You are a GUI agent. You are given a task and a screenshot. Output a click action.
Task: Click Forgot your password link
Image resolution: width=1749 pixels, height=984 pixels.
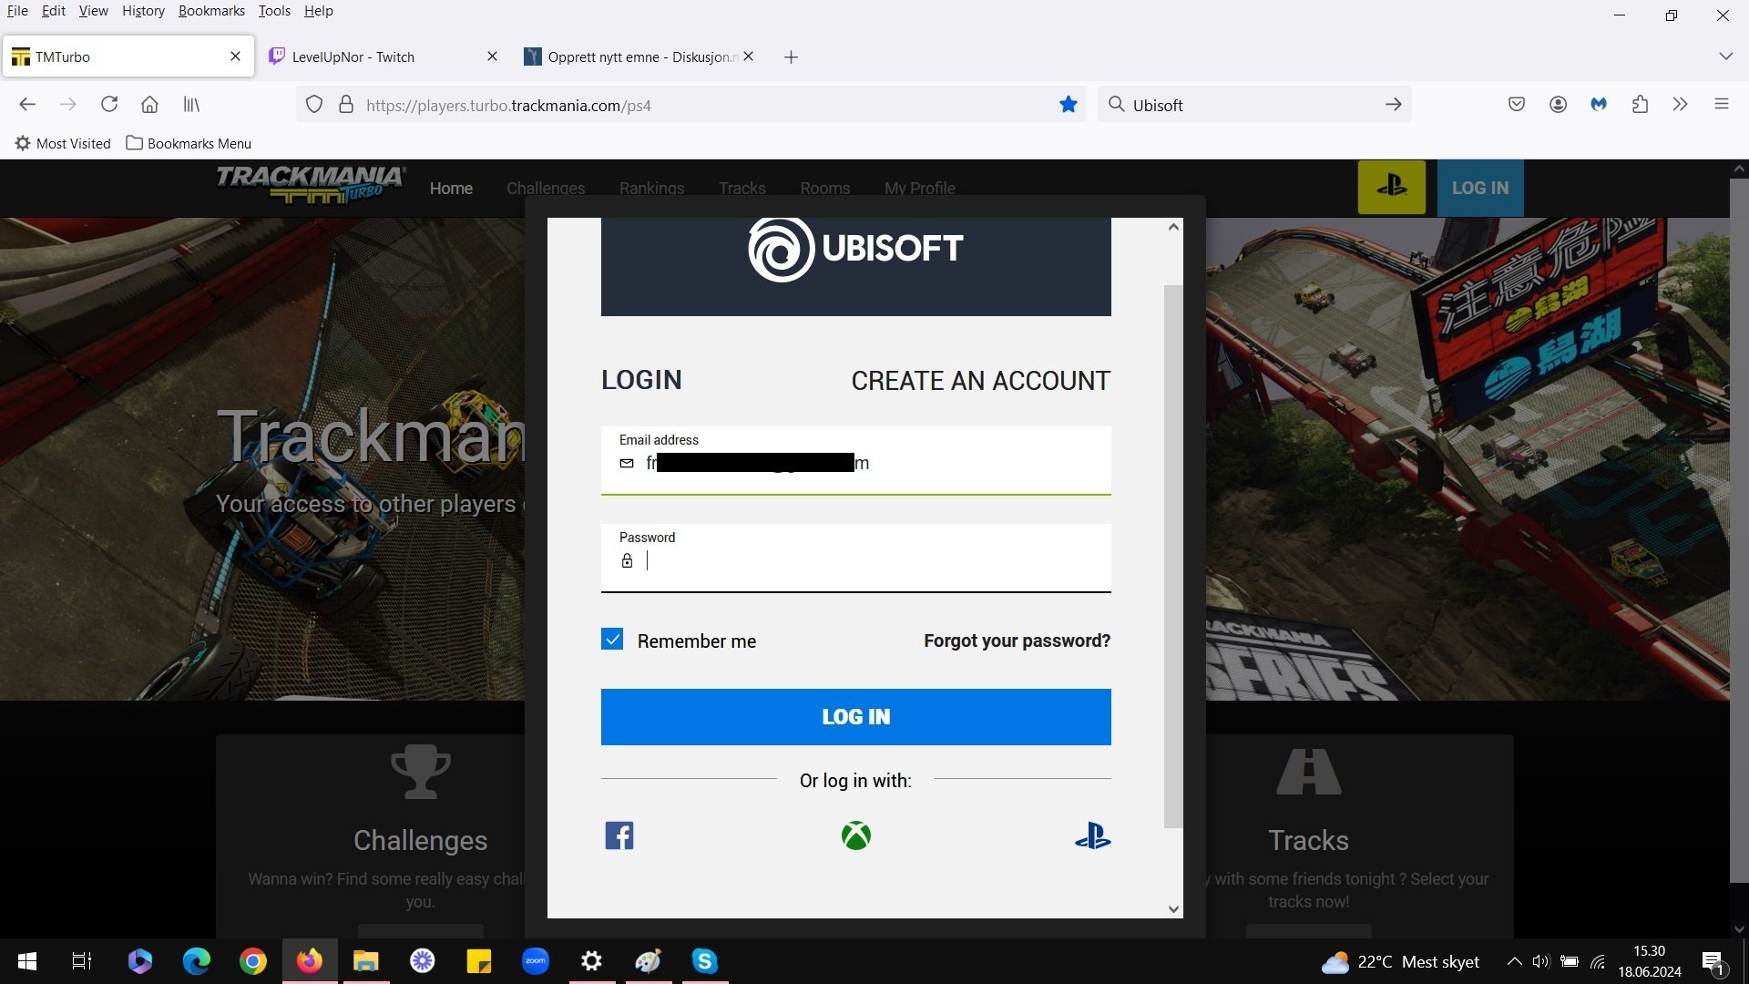click(1017, 641)
